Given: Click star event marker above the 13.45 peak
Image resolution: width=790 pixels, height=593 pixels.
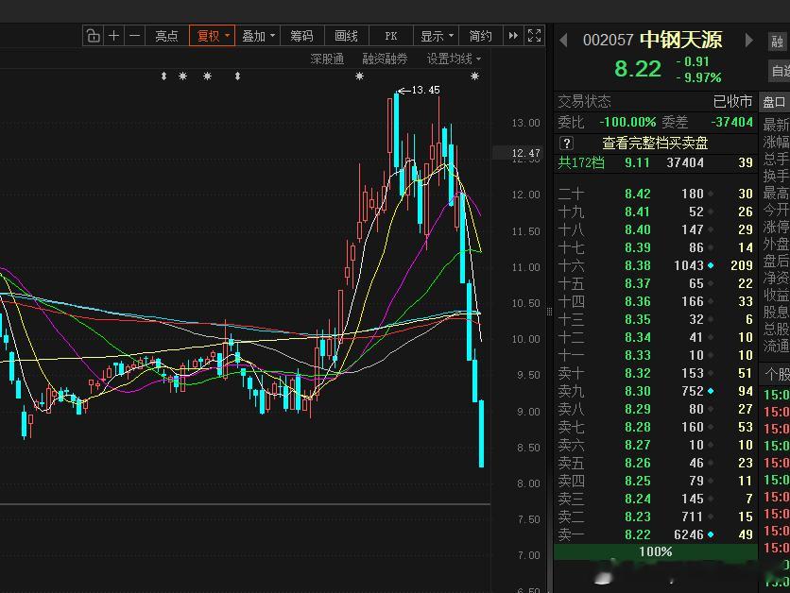Looking at the screenshot, I should coord(359,76).
